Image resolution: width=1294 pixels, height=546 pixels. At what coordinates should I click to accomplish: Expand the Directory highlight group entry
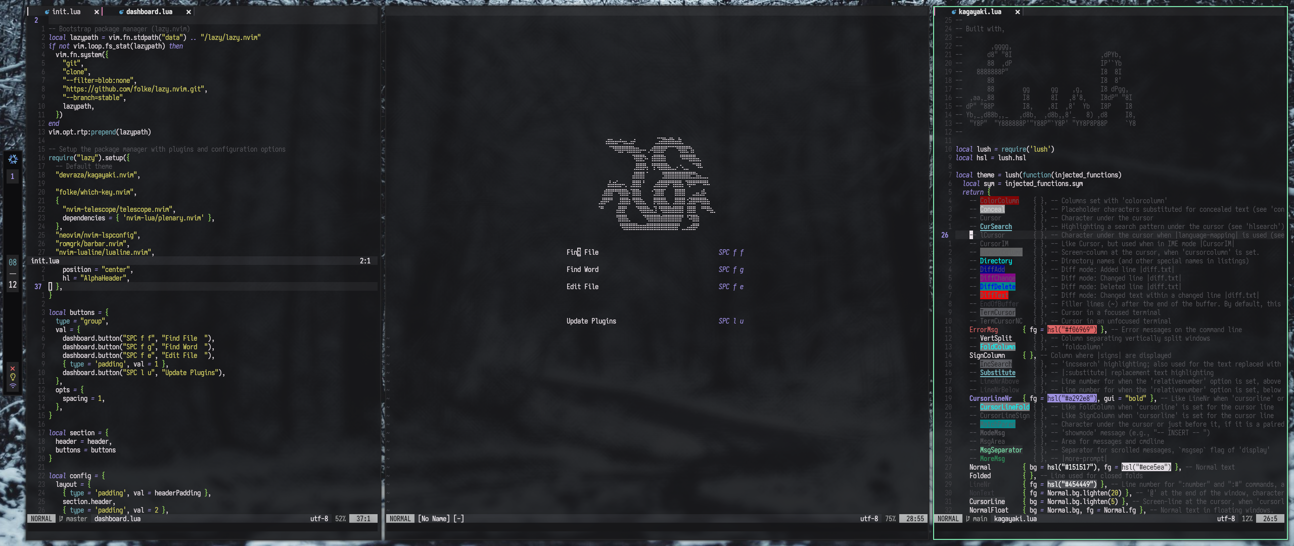(997, 261)
